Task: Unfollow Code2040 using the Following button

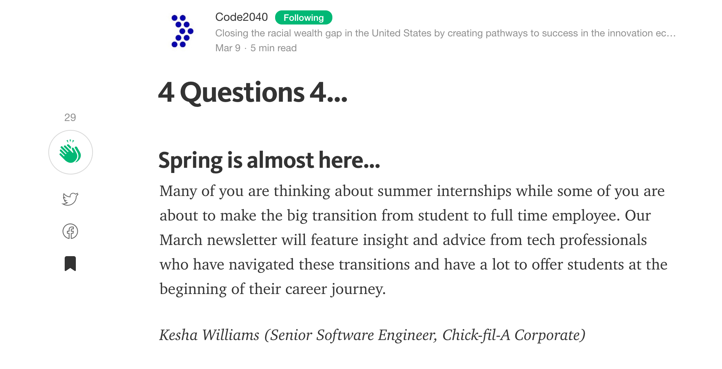Action: click(304, 17)
